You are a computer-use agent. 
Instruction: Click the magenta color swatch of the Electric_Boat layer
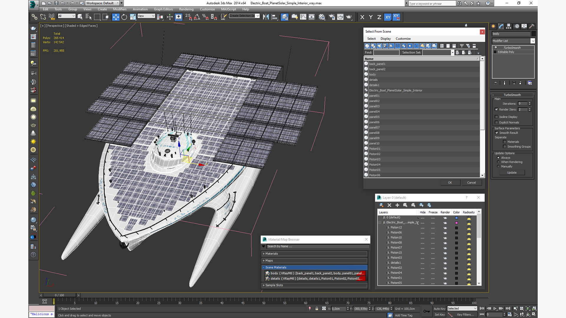point(456,223)
